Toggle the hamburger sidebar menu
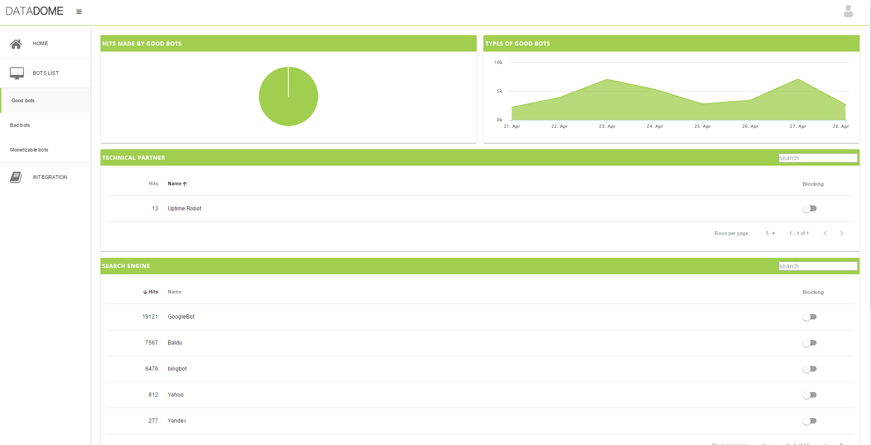The height and width of the screenshot is (445, 871). pos(79,12)
